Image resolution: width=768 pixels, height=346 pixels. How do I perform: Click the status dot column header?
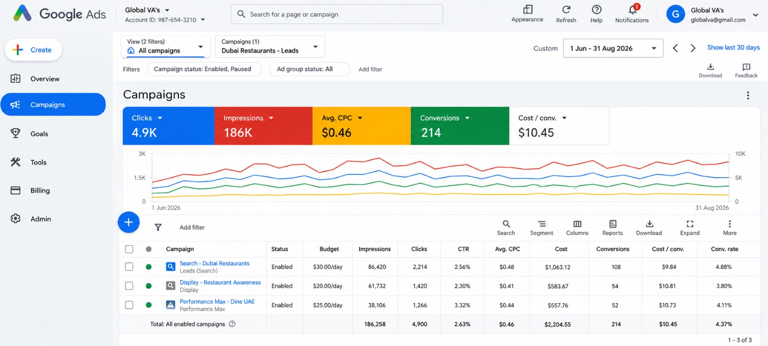[149, 249]
